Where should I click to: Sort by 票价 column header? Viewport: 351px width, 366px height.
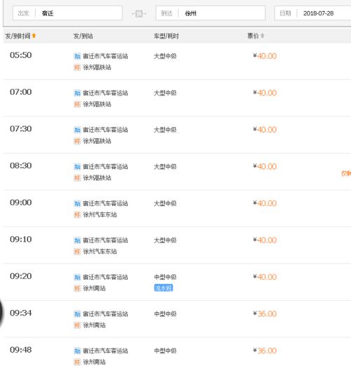coord(253,36)
